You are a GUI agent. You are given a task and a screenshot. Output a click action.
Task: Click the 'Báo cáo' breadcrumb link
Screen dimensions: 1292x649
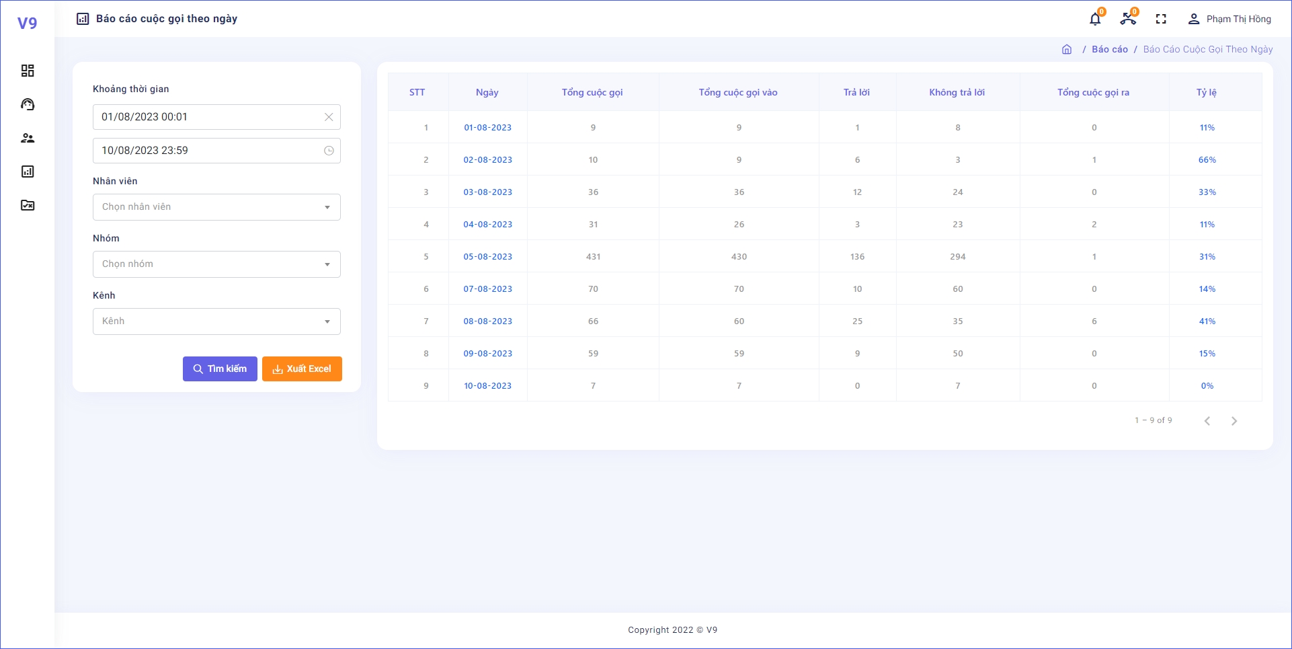point(1109,49)
